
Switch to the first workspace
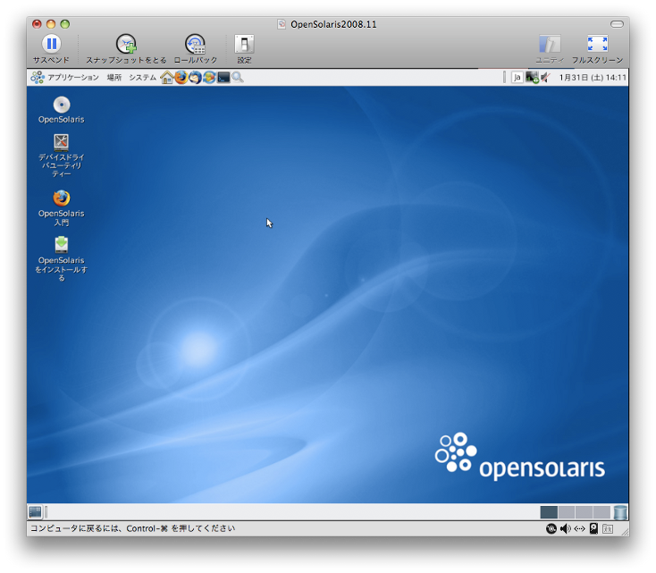click(x=549, y=512)
